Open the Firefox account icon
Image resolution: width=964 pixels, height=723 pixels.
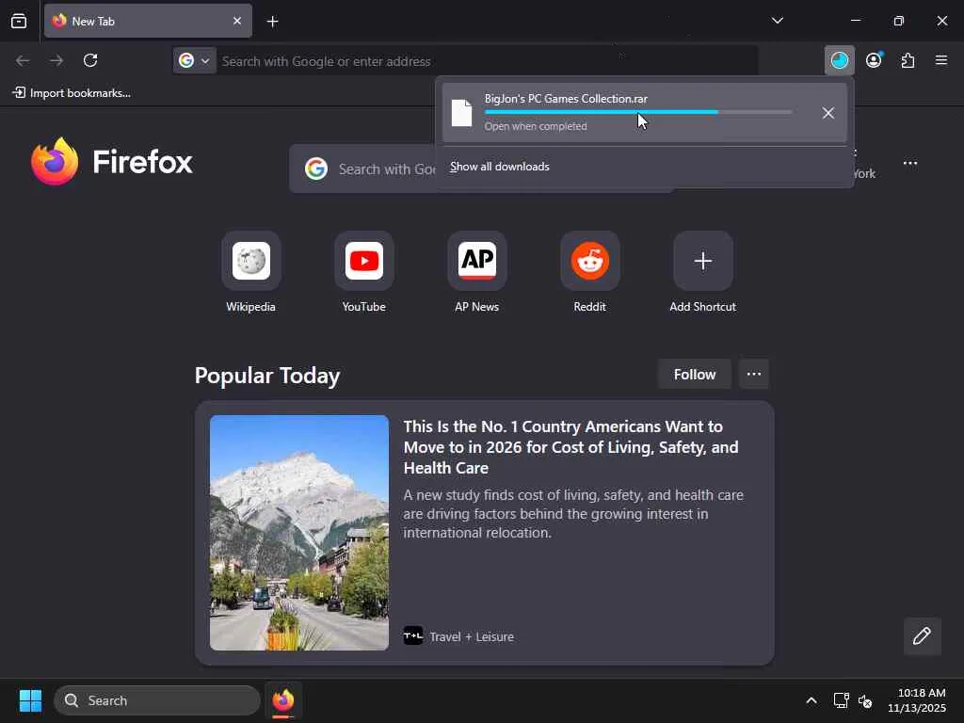(874, 60)
